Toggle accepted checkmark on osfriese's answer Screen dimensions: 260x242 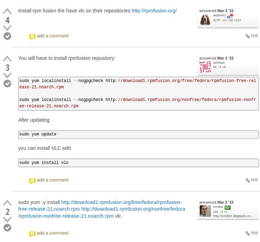coord(7,84)
